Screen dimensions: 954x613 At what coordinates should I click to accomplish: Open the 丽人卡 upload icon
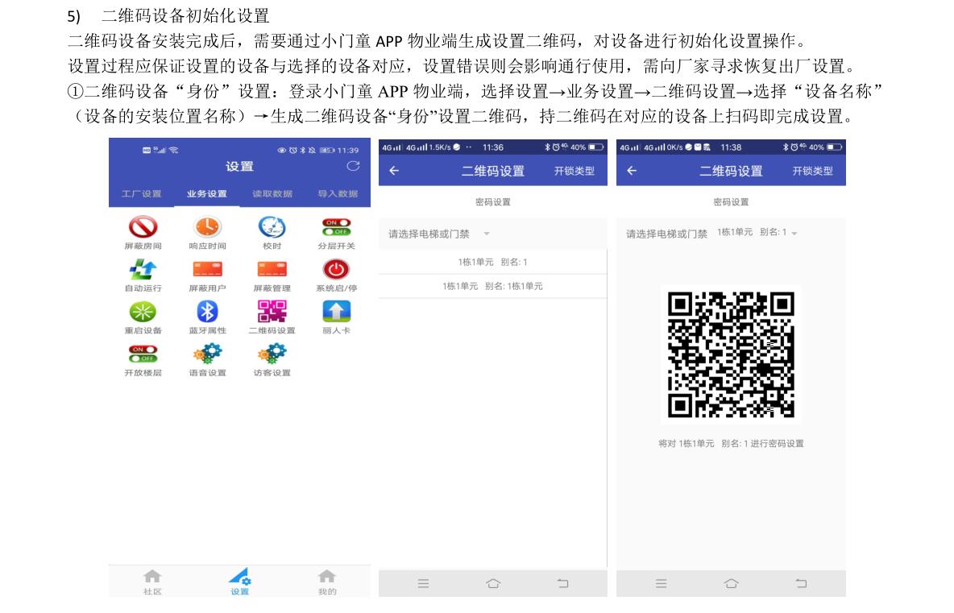click(x=337, y=312)
